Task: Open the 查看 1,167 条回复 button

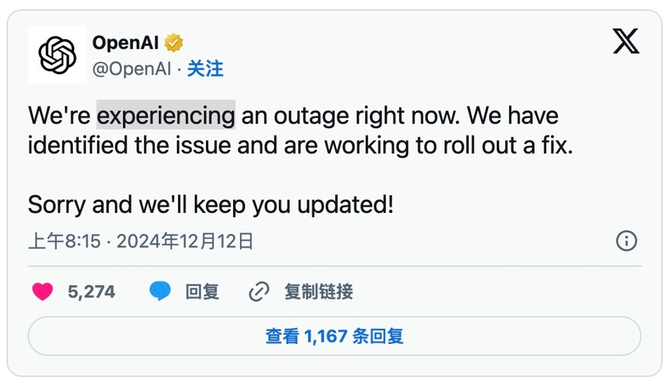Action: pyautogui.click(x=334, y=336)
